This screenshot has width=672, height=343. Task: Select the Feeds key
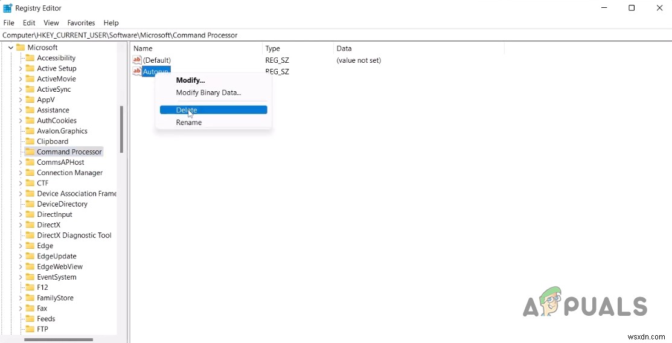point(46,319)
